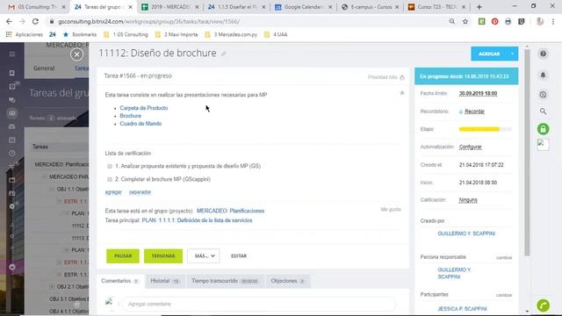Click the yellow Etapa stage progress bar
Image resolution: width=562 pixels, height=316 pixels.
tap(486, 129)
